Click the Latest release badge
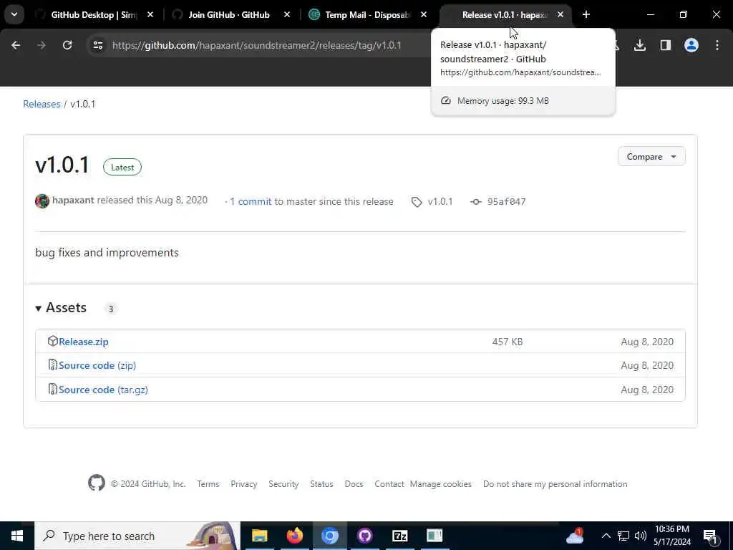 pyautogui.click(x=122, y=167)
